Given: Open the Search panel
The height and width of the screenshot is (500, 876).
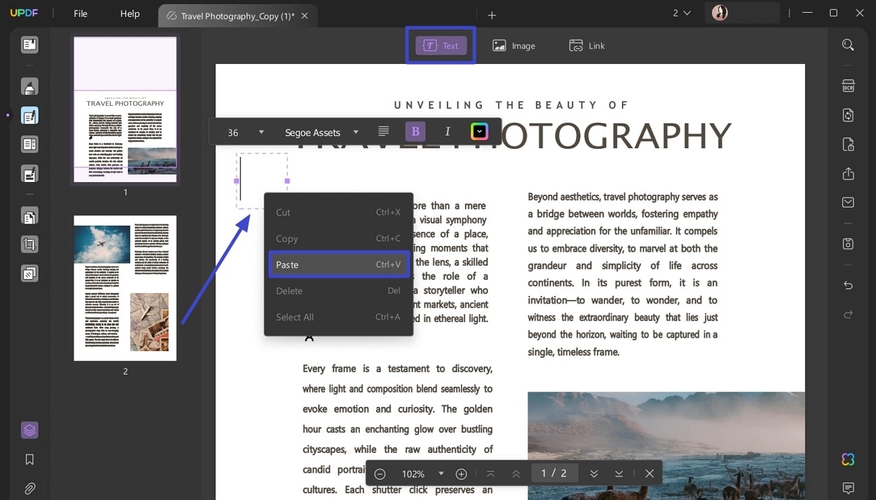Looking at the screenshot, I should coord(847,44).
